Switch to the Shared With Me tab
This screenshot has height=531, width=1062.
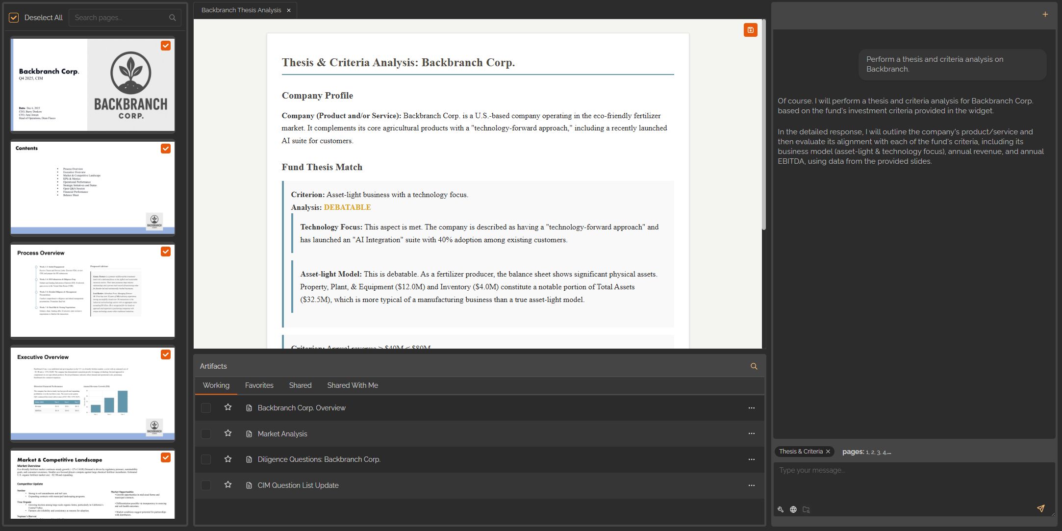(353, 385)
